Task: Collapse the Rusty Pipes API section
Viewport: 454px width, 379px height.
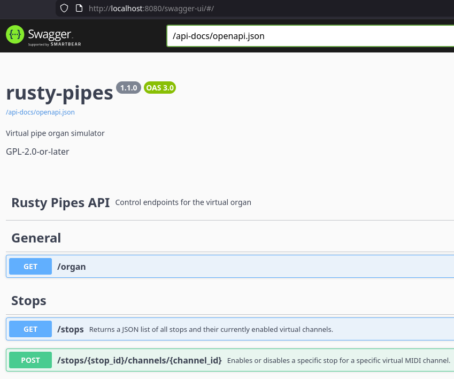Action: coord(60,202)
